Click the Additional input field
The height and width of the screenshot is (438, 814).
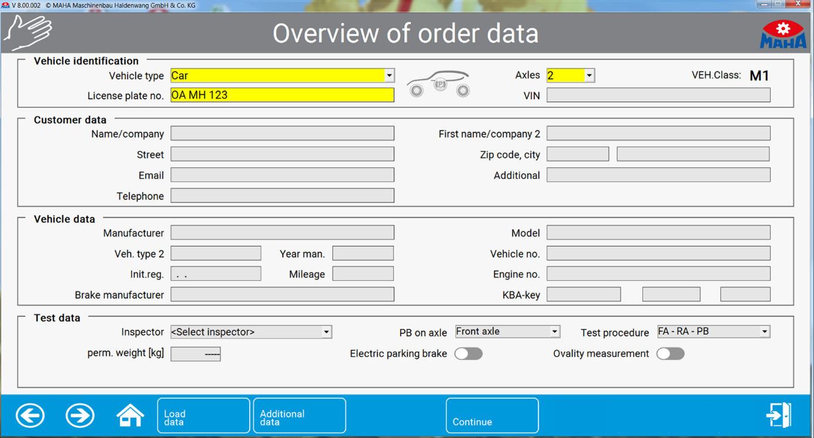[658, 175]
